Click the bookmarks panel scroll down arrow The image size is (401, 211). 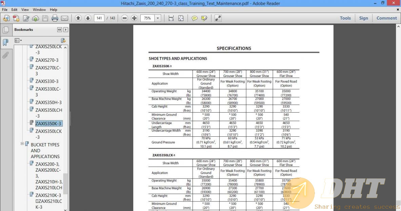point(65,209)
